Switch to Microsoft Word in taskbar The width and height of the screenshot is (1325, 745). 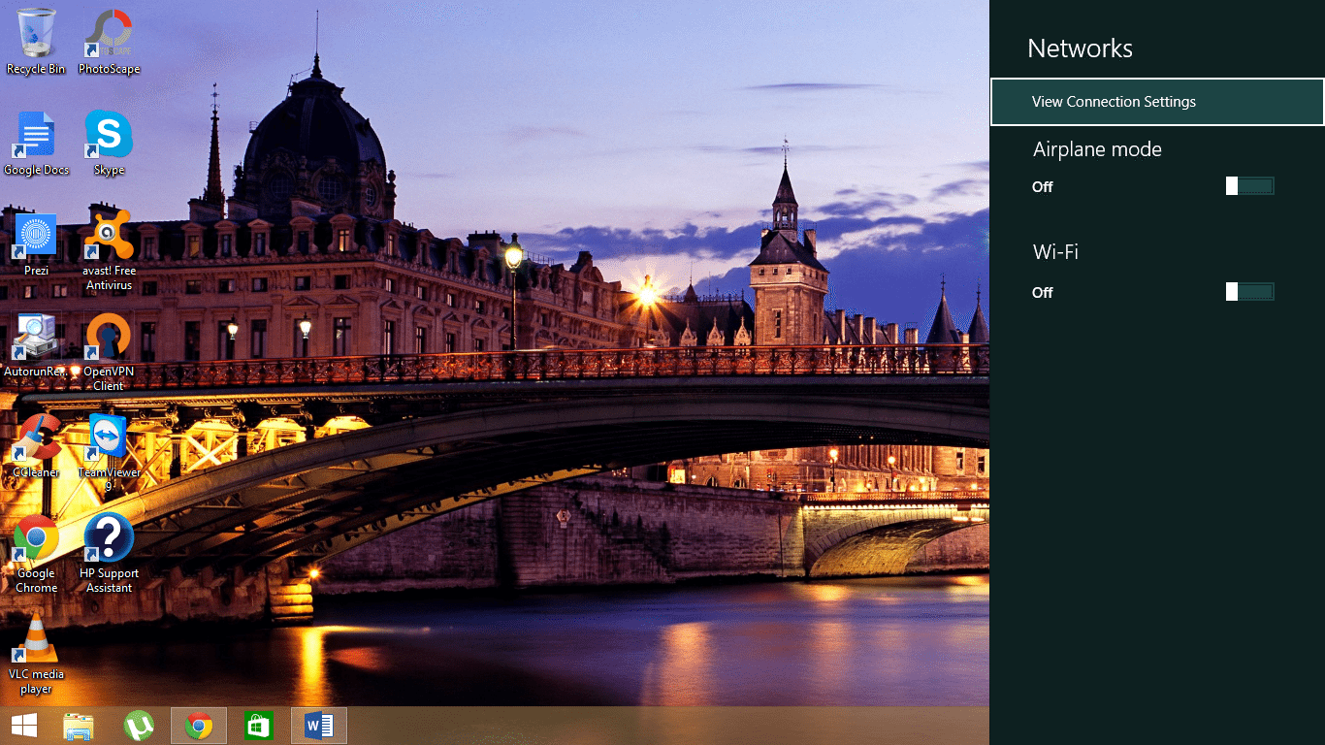tap(318, 726)
